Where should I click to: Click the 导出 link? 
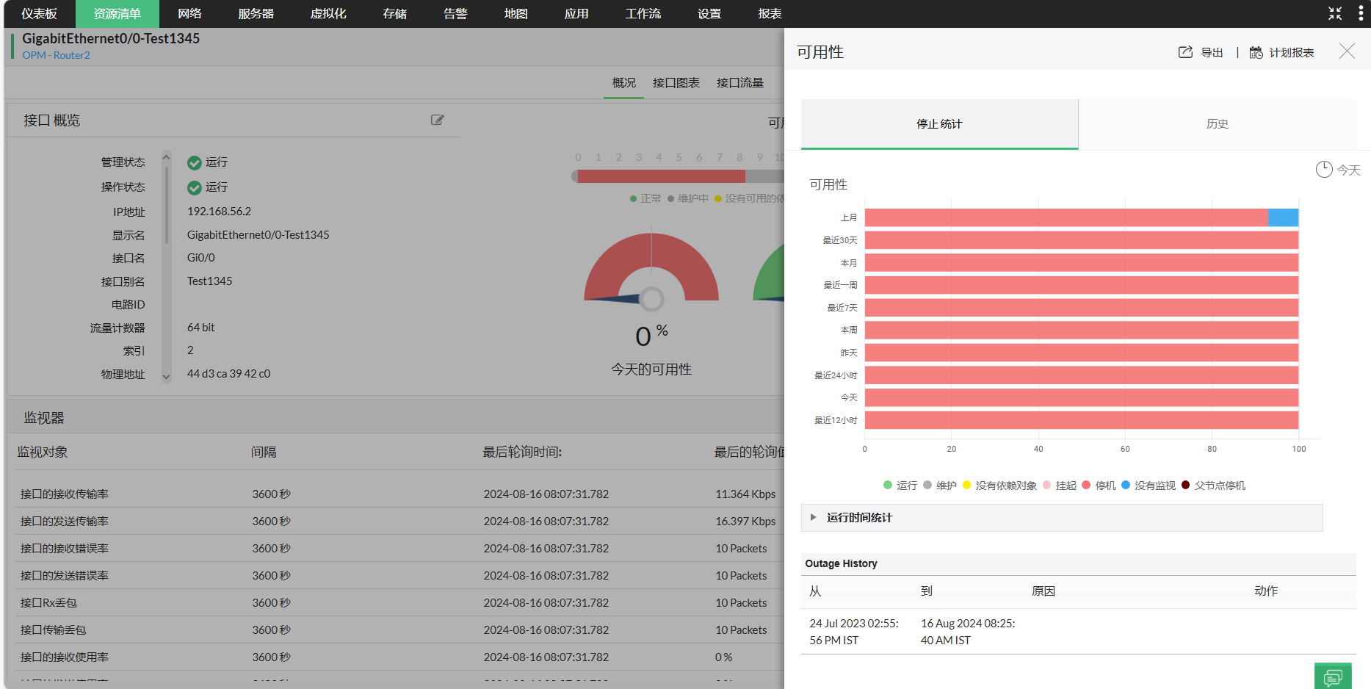(x=1212, y=53)
